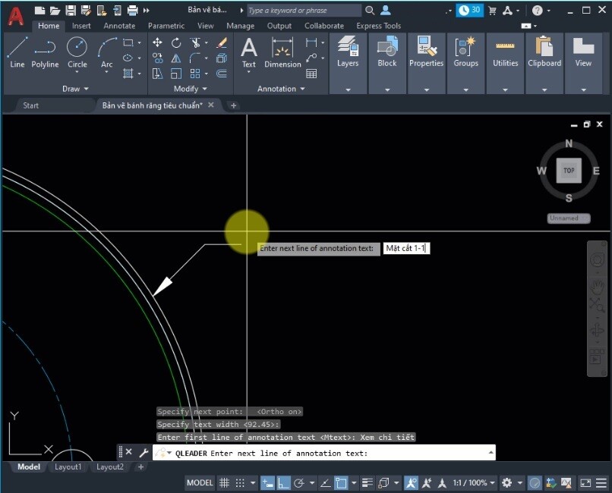The image size is (612, 493).
Task: Switch to Layout1
Action: [x=68, y=467]
